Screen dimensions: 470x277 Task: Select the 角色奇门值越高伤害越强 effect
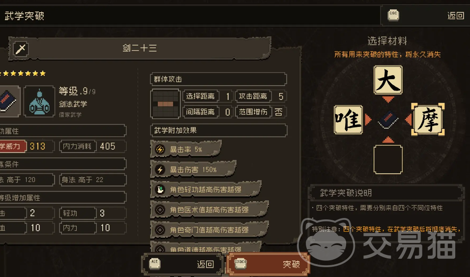click(209, 230)
